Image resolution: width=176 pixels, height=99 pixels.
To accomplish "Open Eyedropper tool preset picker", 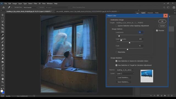I will pos(10,7).
